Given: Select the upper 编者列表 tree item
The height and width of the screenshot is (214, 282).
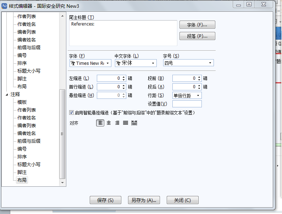Looking at the screenshot, I should pos(27,32).
